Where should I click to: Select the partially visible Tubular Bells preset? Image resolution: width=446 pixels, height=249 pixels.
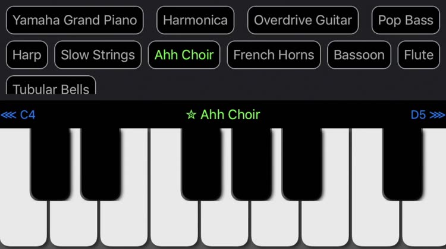click(51, 85)
